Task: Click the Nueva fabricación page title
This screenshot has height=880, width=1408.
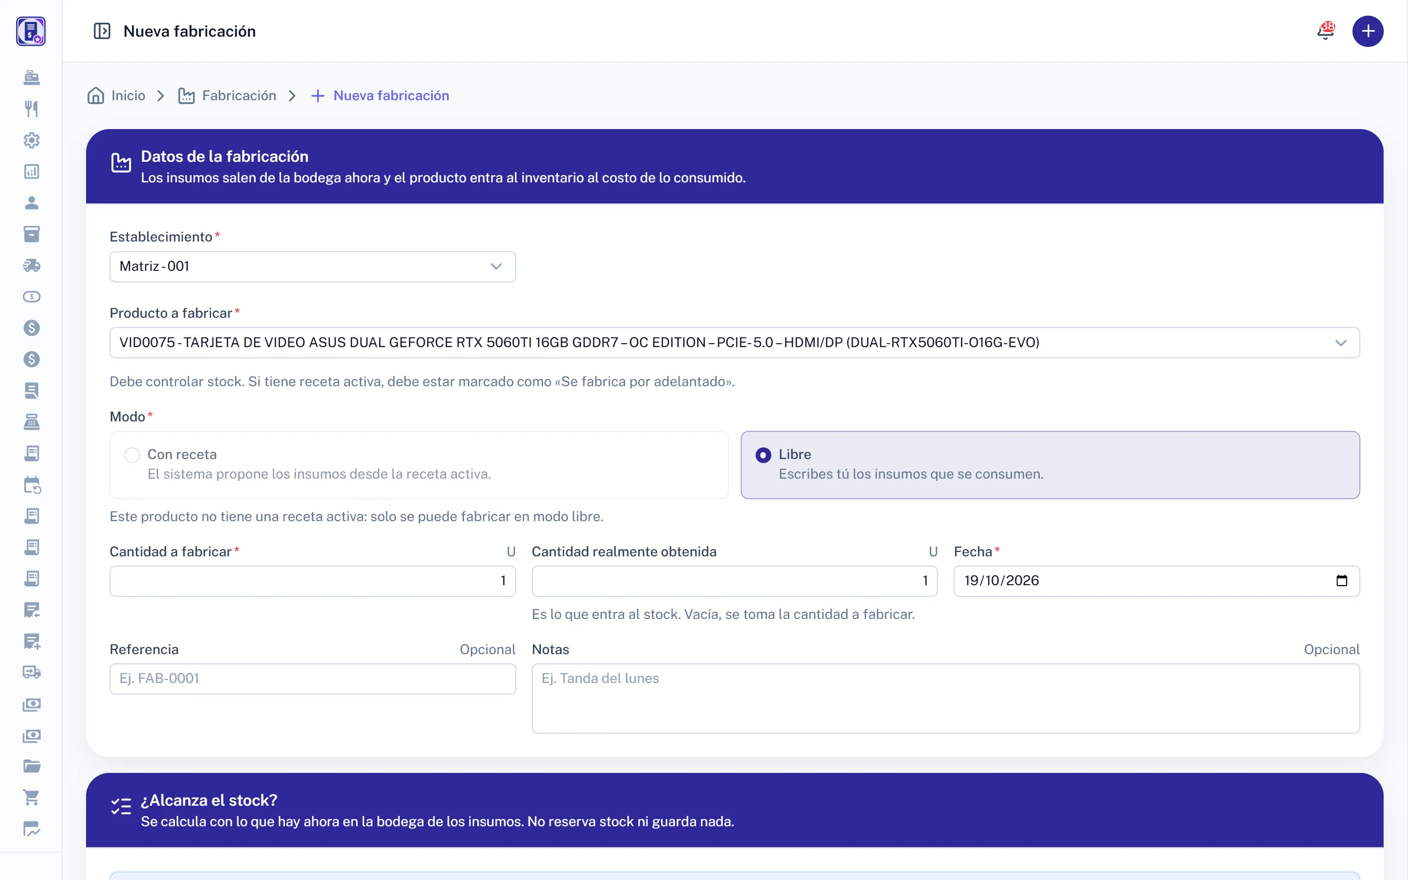Action: click(190, 31)
